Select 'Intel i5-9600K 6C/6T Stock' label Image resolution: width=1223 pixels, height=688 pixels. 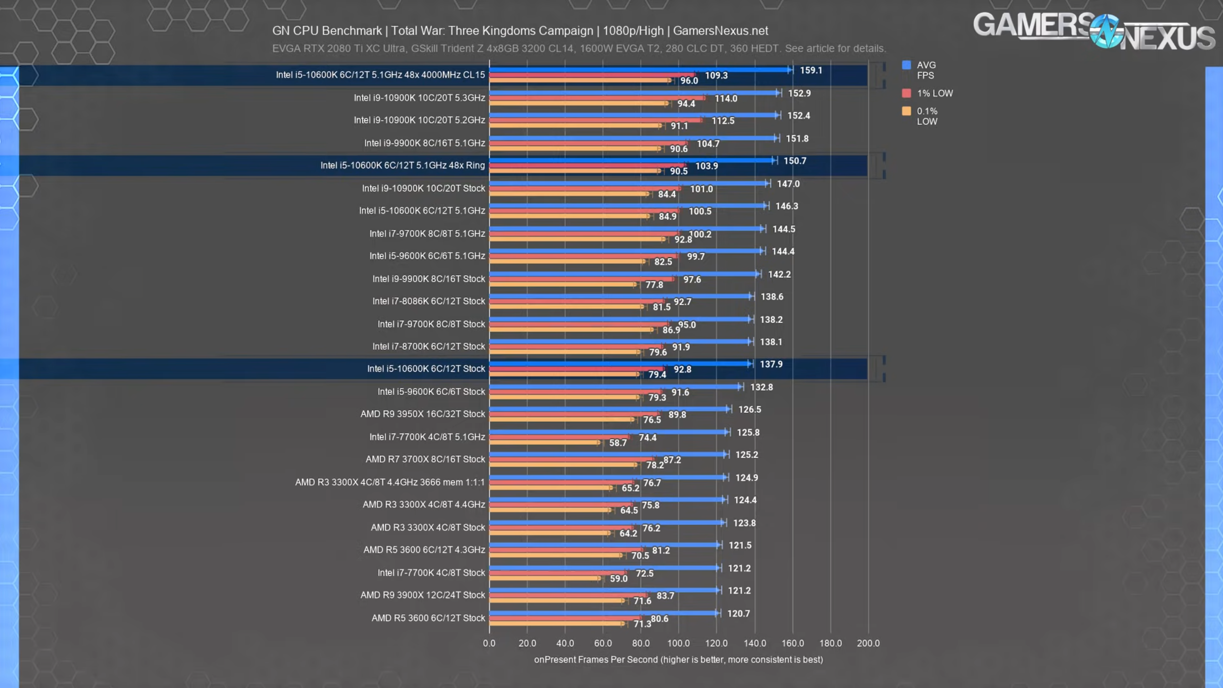tap(431, 392)
